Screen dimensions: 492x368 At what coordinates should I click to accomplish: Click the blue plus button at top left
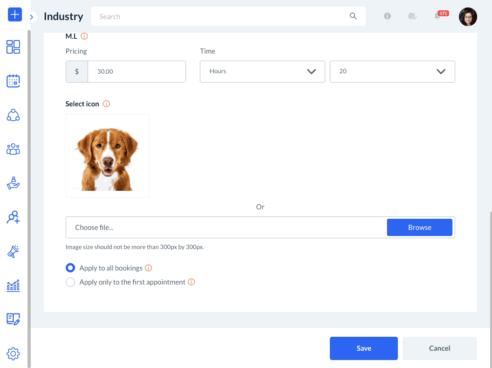(x=15, y=14)
